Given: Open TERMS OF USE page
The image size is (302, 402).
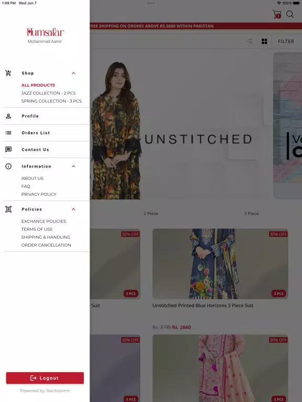Looking at the screenshot, I should tap(37, 229).
